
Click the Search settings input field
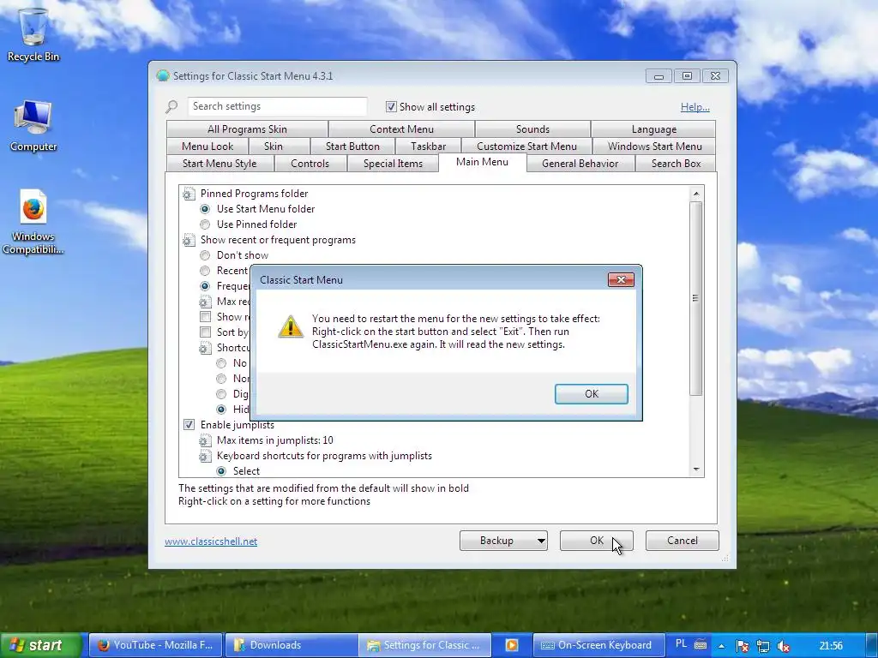click(x=277, y=106)
